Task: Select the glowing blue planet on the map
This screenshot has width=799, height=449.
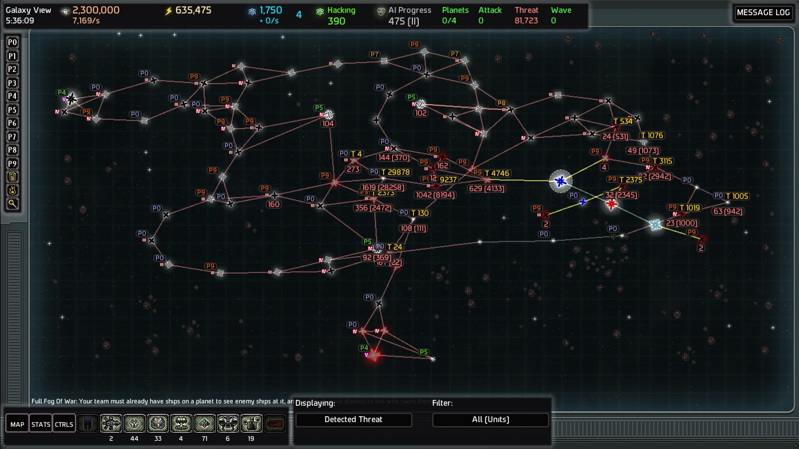Action: (560, 182)
